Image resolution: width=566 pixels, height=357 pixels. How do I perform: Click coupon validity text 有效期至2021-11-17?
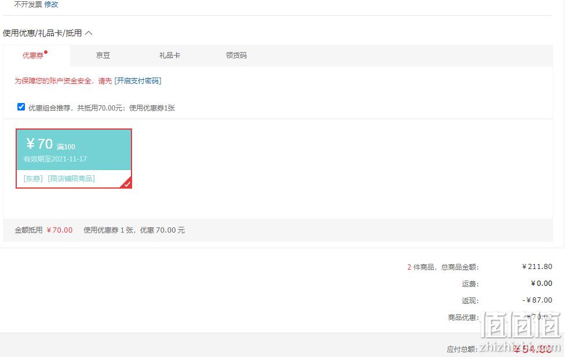pos(55,159)
